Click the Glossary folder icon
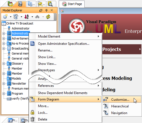This screenshot has height=123, width=142. coord(9,63)
